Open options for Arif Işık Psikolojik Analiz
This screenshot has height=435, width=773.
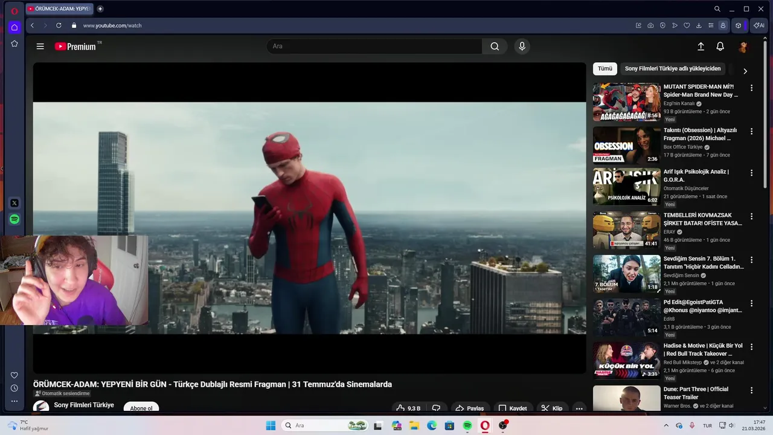click(x=751, y=173)
